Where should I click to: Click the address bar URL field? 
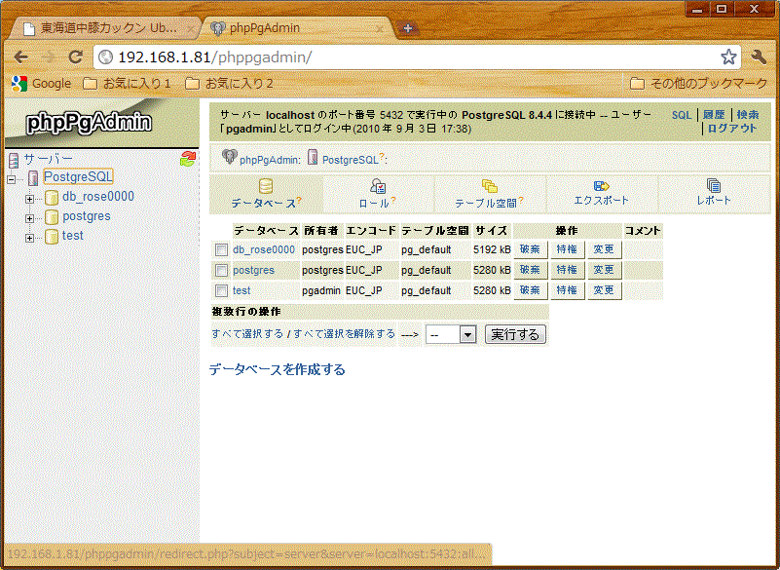(417, 57)
